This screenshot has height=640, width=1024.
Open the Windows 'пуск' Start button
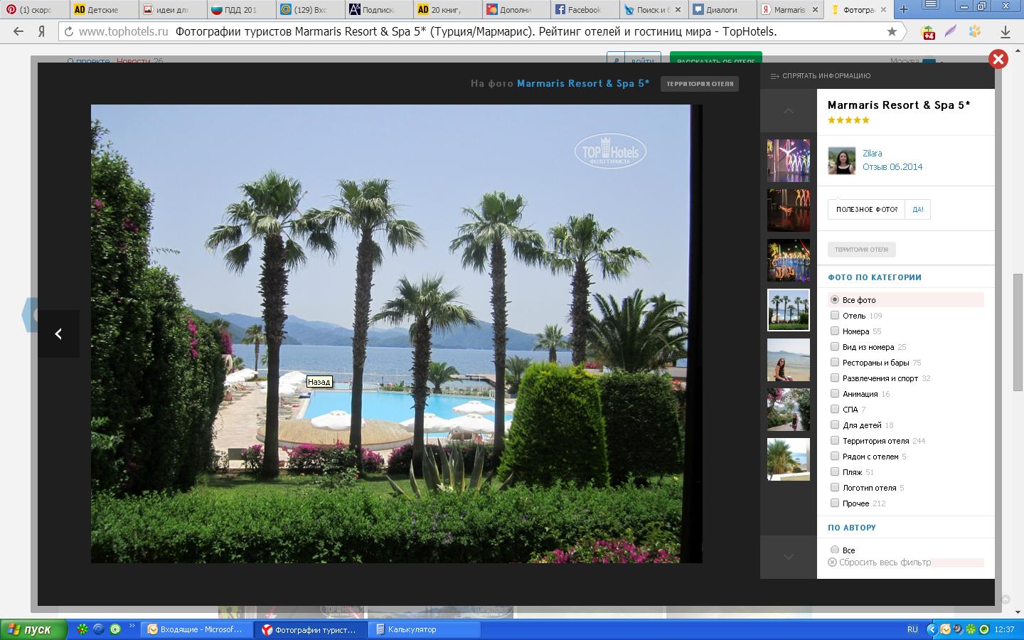pos(33,629)
